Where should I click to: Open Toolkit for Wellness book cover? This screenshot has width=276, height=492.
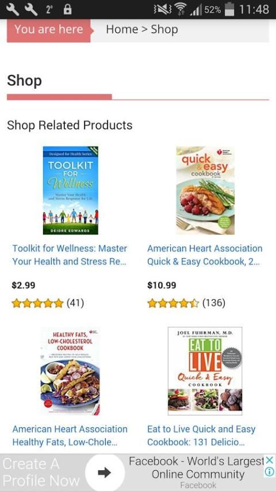click(71, 190)
